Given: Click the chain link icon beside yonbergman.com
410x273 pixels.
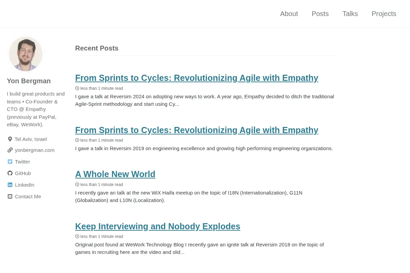Looking at the screenshot, I should click(x=10, y=150).
